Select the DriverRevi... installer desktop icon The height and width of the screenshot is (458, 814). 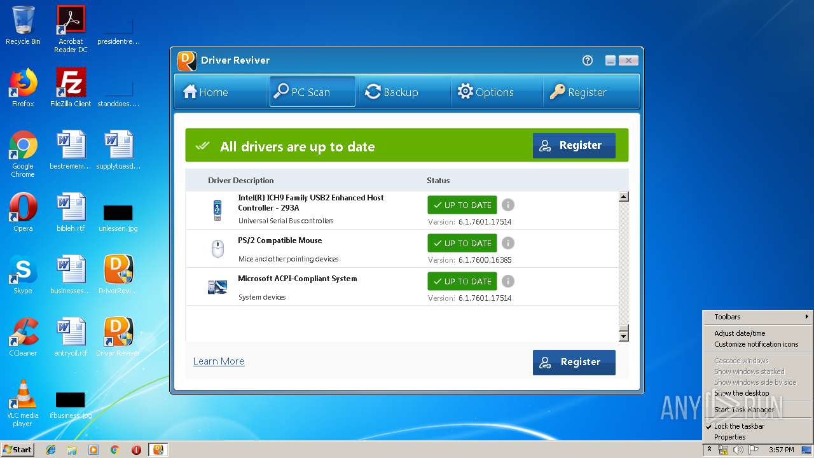click(x=118, y=275)
